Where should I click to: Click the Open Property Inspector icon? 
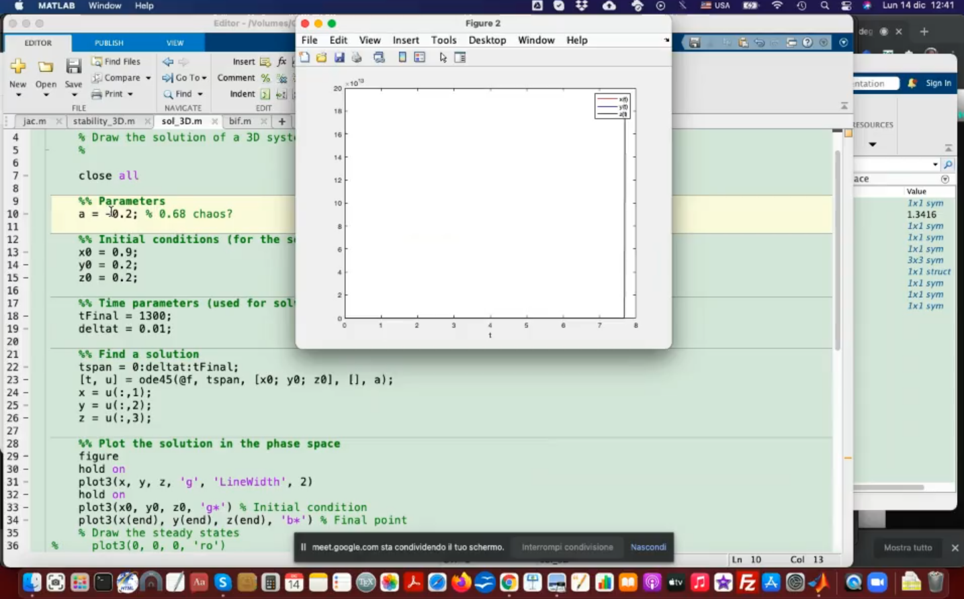click(460, 58)
